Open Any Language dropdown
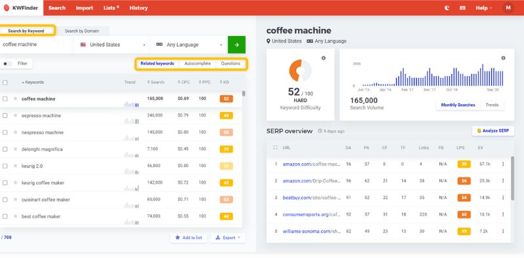524x258 pixels. click(189, 45)
